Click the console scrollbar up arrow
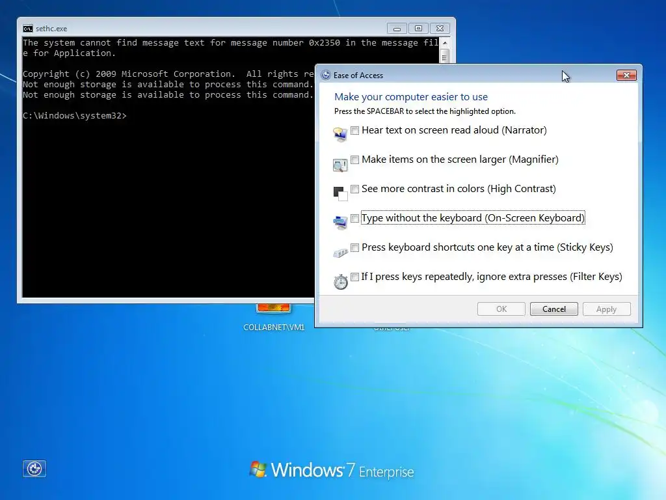 445,43
